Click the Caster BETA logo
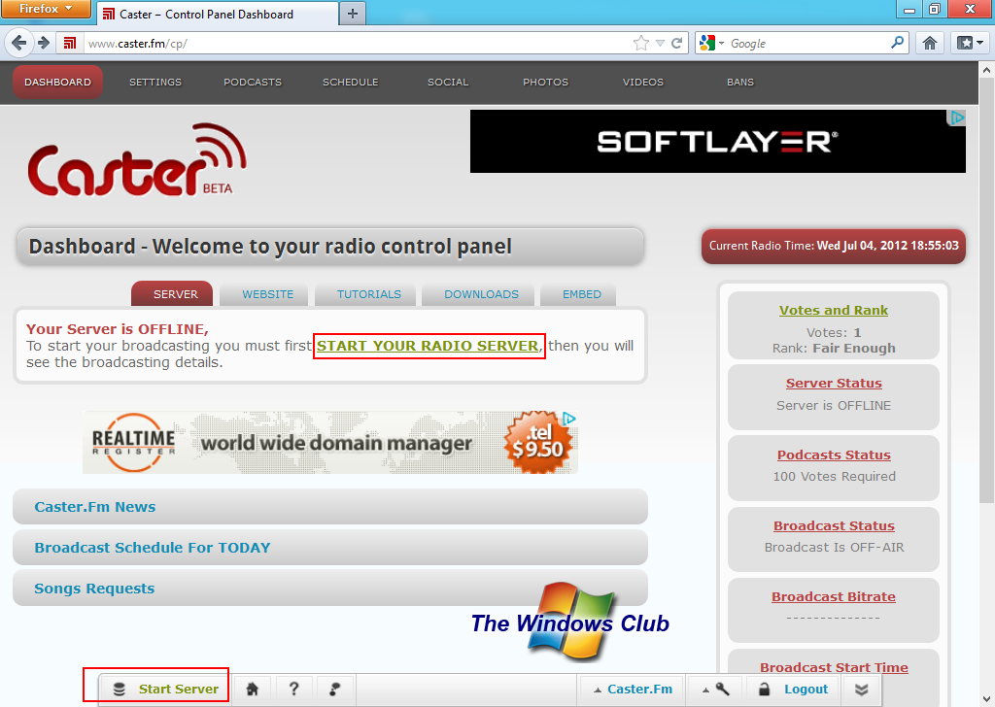Image resolution: width=995 pixels, height=707 pixels. 137,160
